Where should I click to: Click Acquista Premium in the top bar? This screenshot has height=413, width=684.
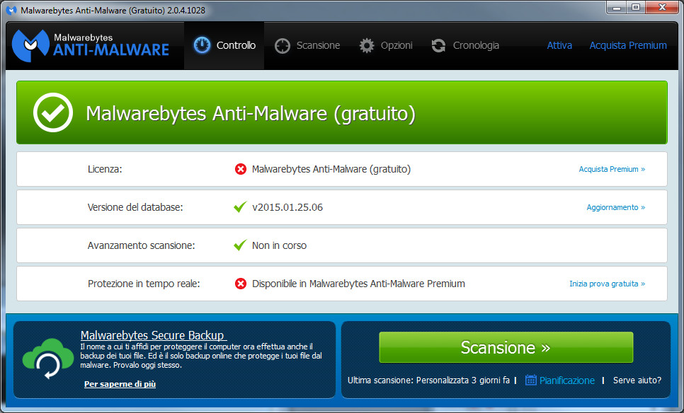point(628,45)
